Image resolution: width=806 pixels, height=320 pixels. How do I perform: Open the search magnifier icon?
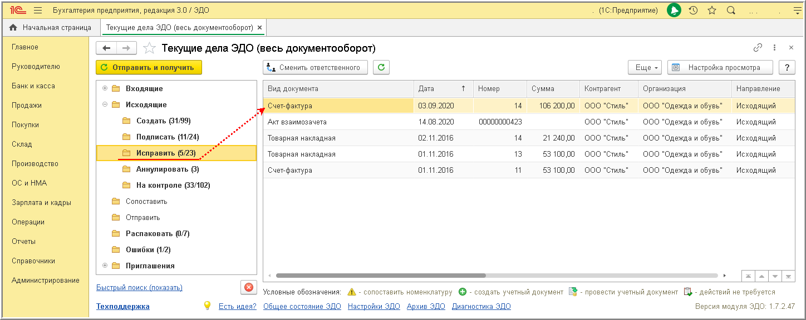coord(731,11)
